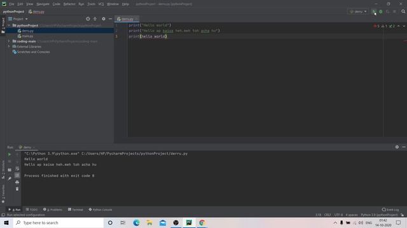Expand the coding-main folder

[x=9, y=41]
